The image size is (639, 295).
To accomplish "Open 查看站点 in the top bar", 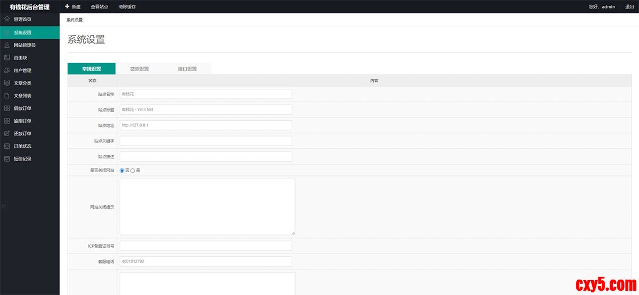I will 99,7.
